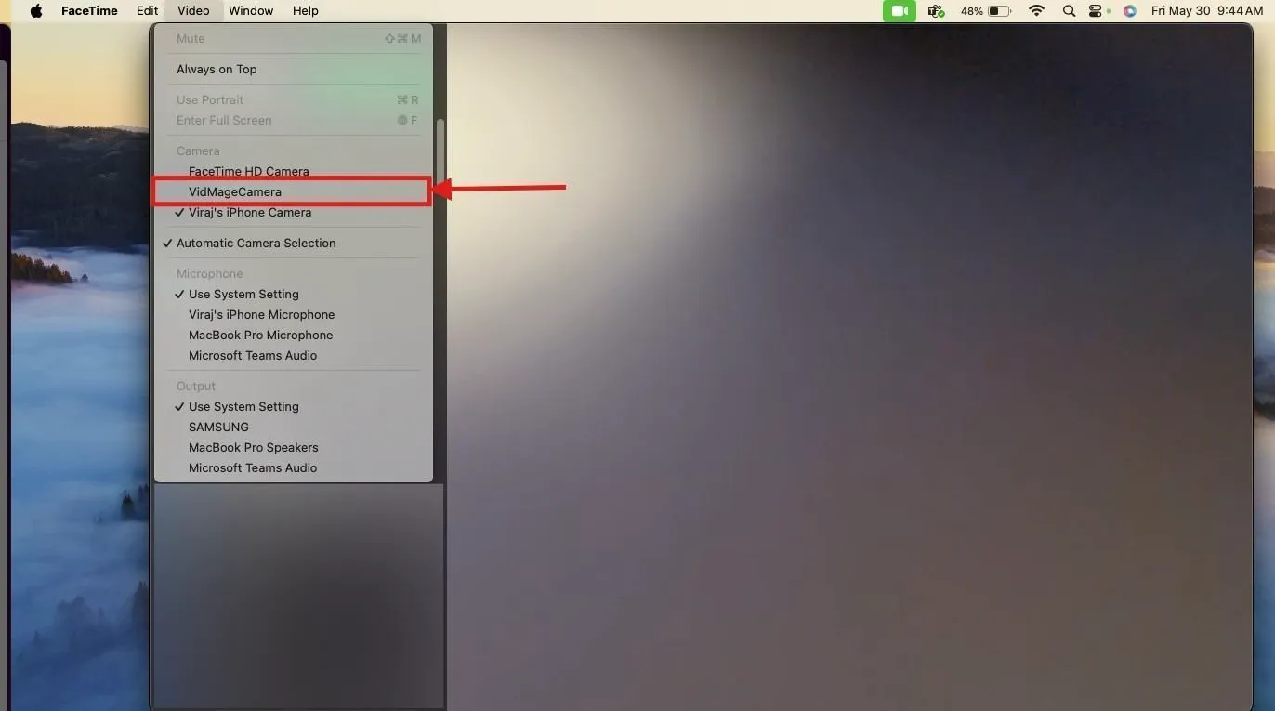Open the Apple menu

pyautogui.click(x=36, y=11)
